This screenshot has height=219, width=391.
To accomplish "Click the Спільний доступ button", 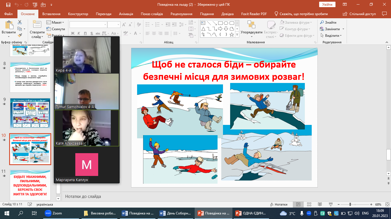I will tap(360, 14).
